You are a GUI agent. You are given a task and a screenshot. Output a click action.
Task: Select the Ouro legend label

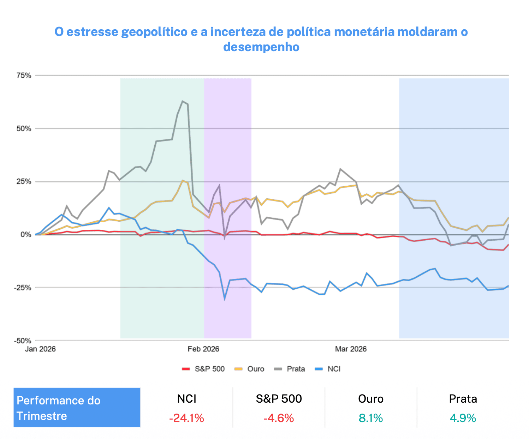(256, 369)
